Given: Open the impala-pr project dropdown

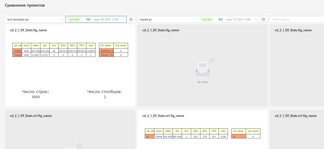Looking at the screenshot, I should (168, 19).
